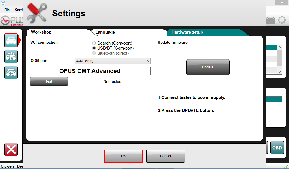Screen dimensions: 289x169
Task: Click the COM-port label
Action: [x=39, y=61]
